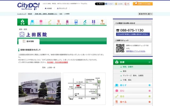Open the 住む pink house category icon

tap(41, 22)
